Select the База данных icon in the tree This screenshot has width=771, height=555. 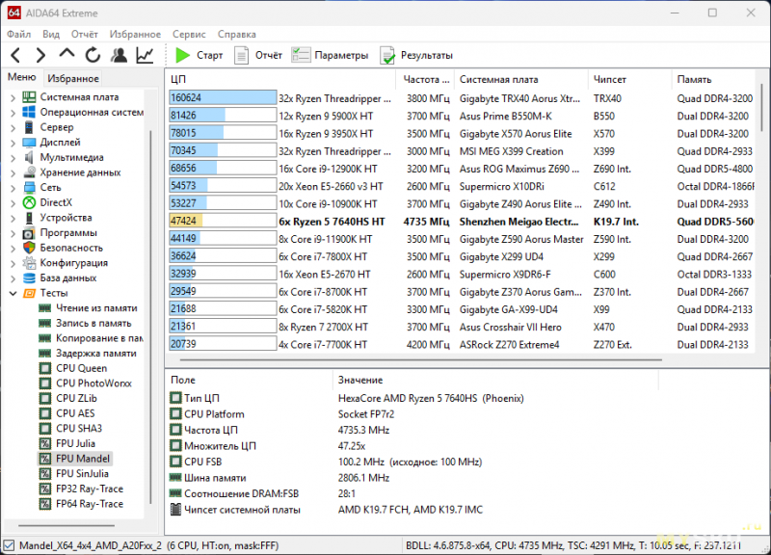click(x=30, y=277)
